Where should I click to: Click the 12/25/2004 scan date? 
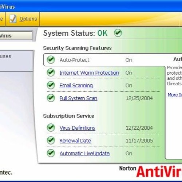pos(139,98)
